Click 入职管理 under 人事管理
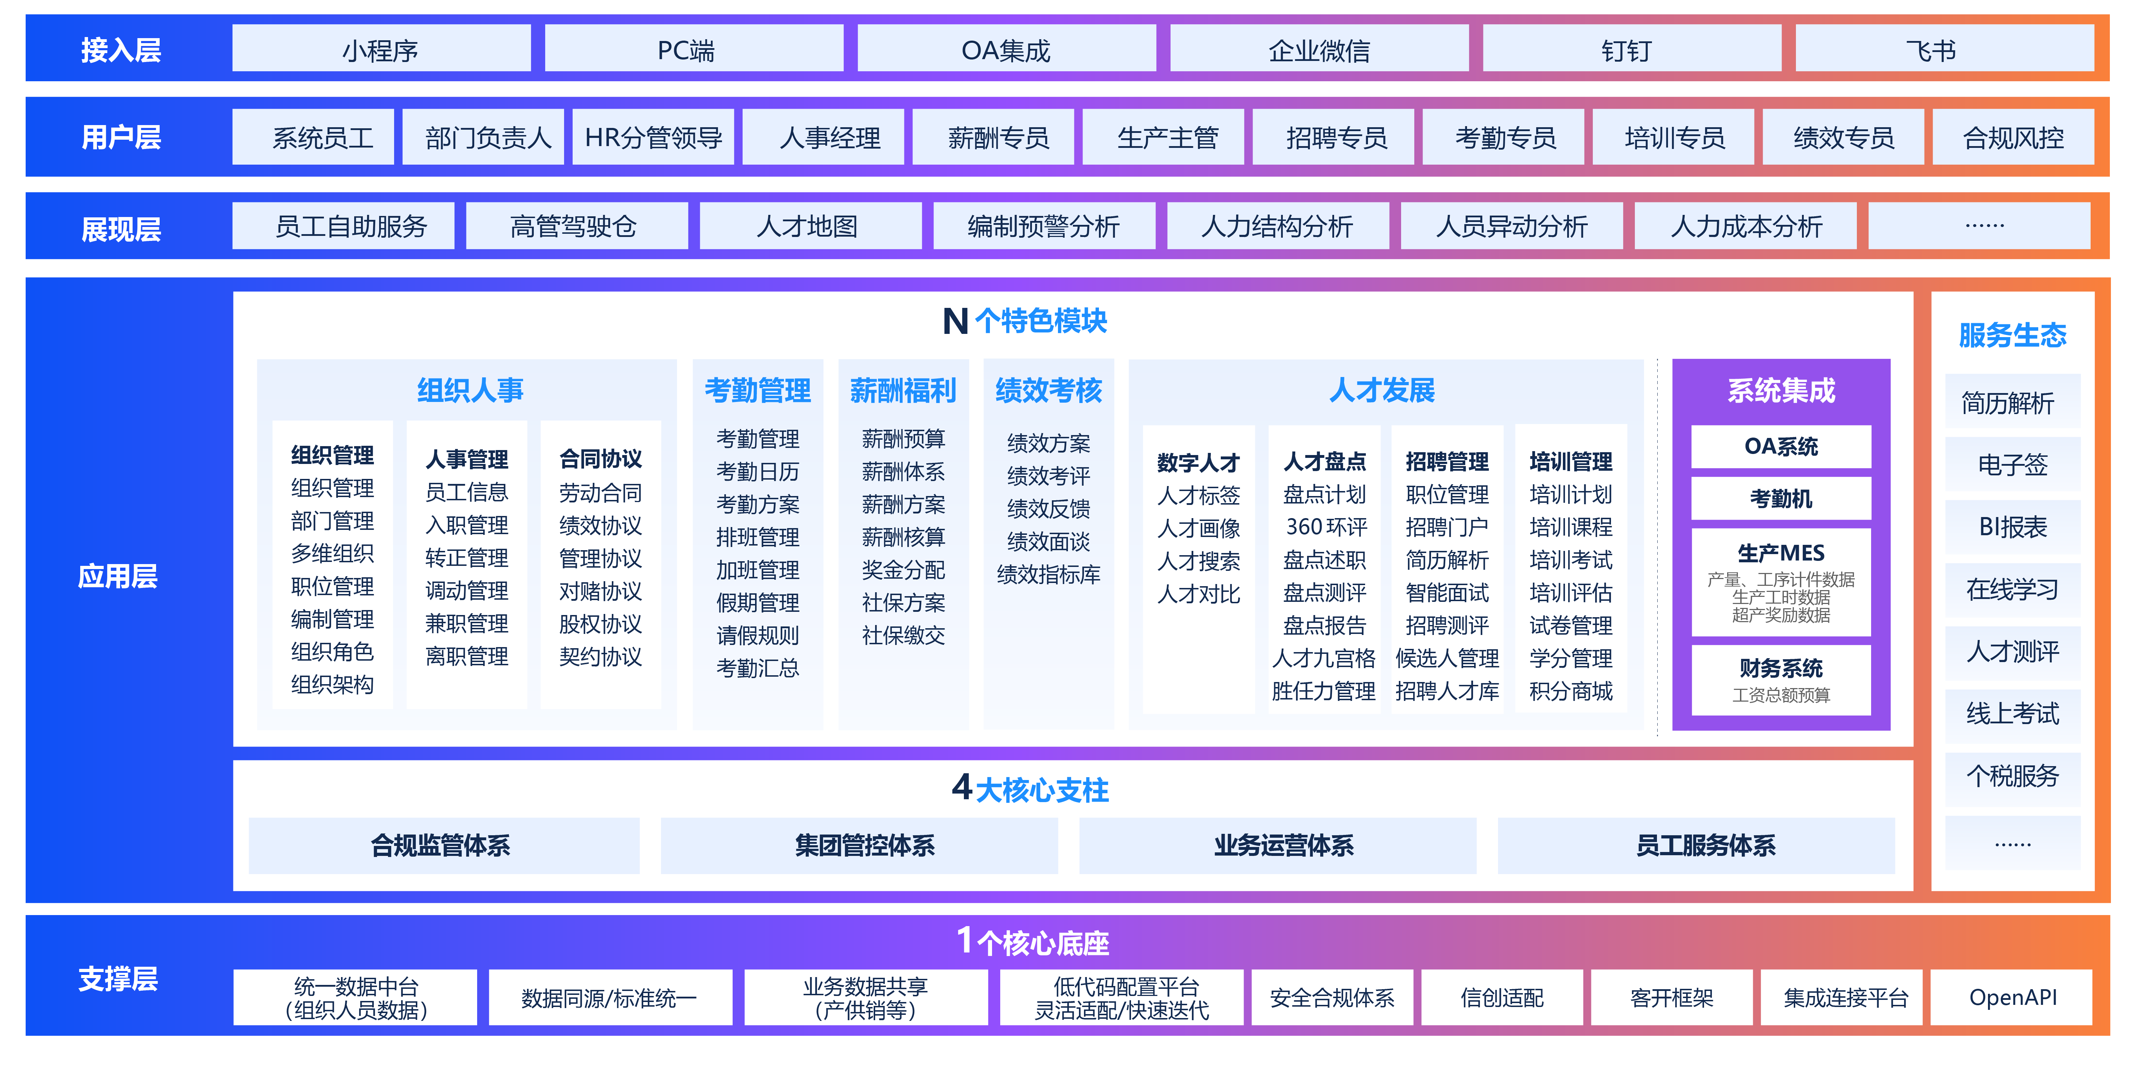 (466, 525)
